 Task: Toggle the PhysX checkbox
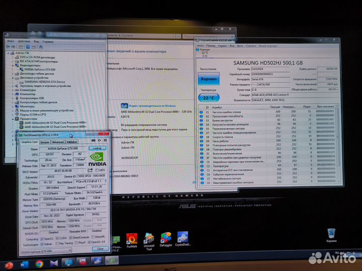click(76, 243)
